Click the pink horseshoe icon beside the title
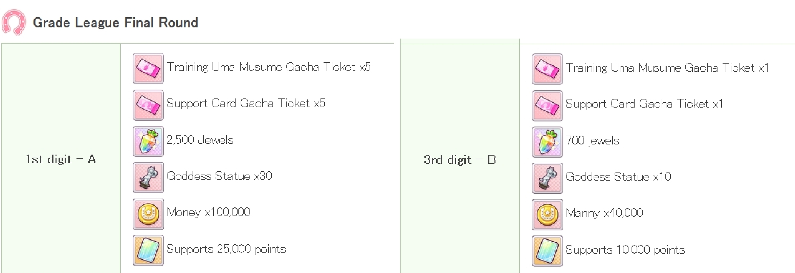 [14, 22]
